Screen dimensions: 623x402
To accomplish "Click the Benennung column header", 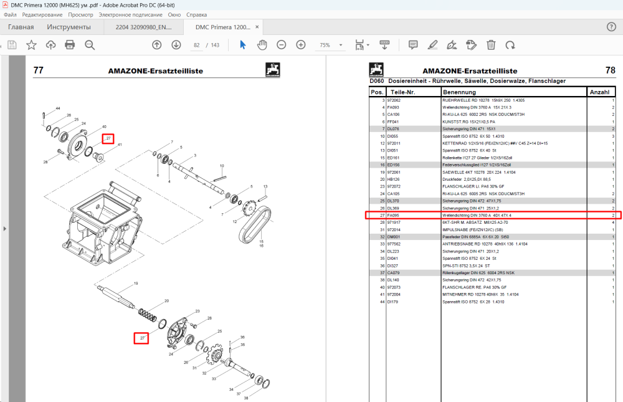I will click(459, 92).
